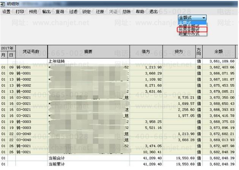Click the 借方 column header
This screenshot has height=170, width=239.
[x=146, y=51]
